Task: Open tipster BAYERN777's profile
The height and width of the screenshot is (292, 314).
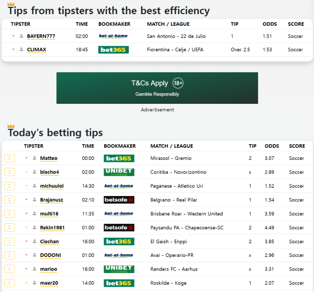Action: coord(41,36)
